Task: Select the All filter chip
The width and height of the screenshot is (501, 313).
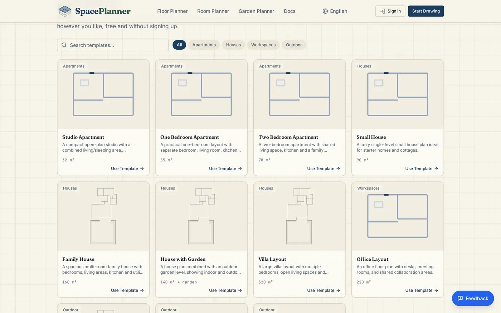Action: [x=179, y=45]
